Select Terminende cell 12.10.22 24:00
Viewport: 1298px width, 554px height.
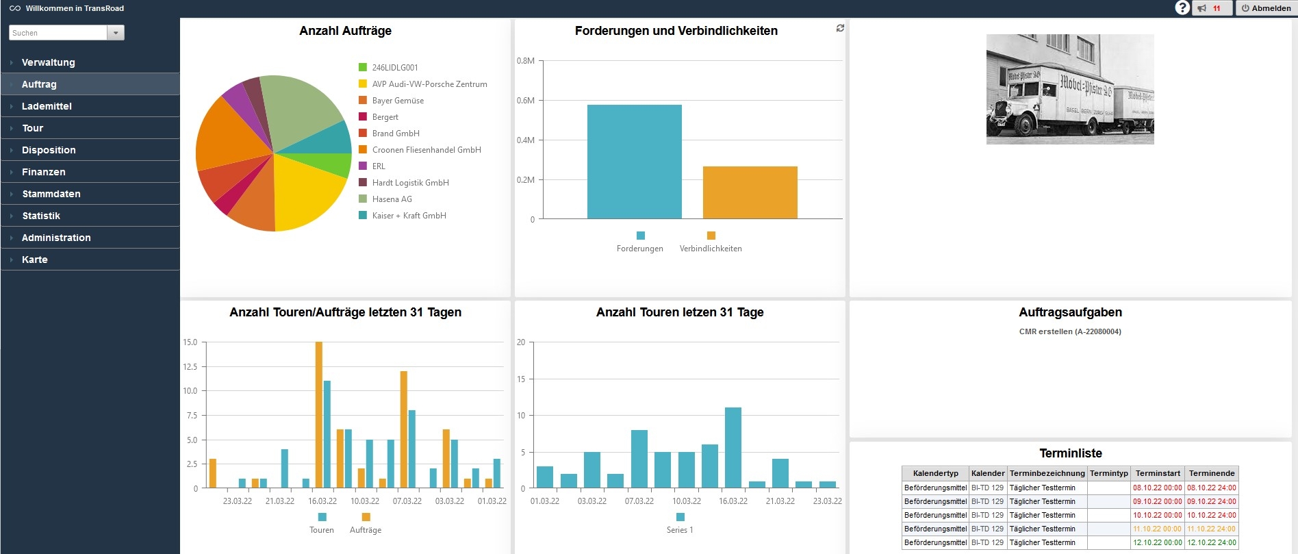point(1212,542)
